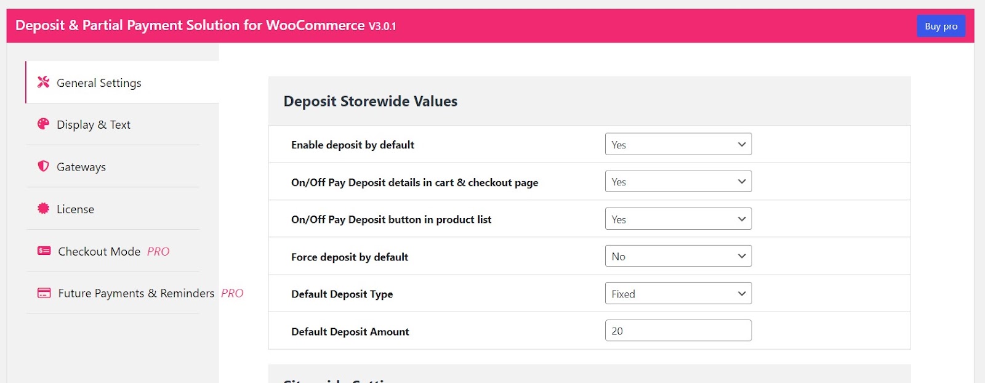Click the Buy pro button

click(x=941, y=26)
